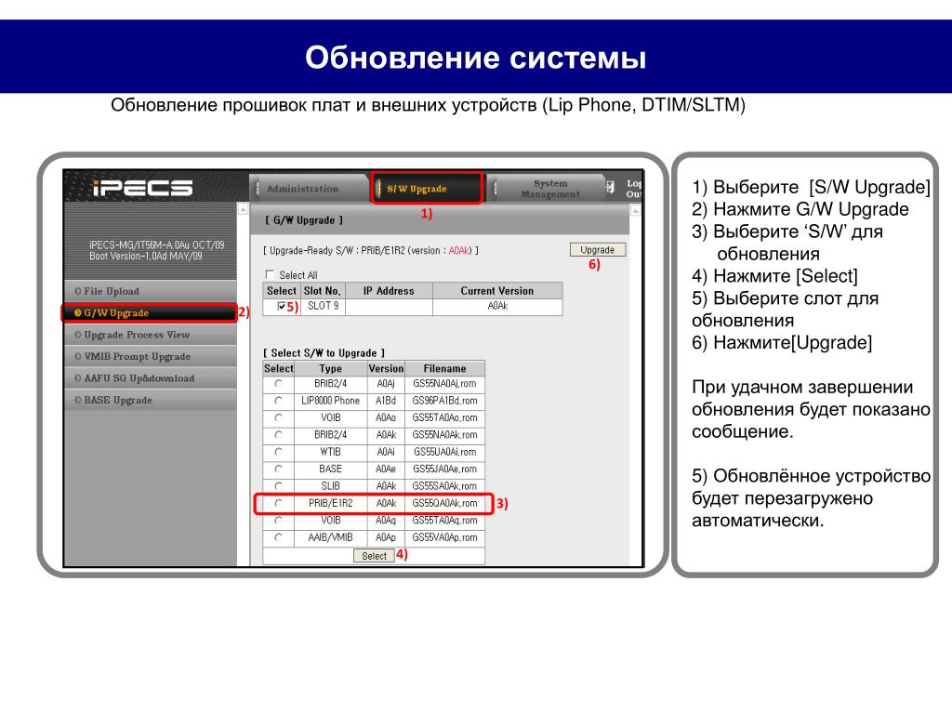Click the main panel scroll up arrow
Screen dimensions: 952x714
tap(635, 211)
